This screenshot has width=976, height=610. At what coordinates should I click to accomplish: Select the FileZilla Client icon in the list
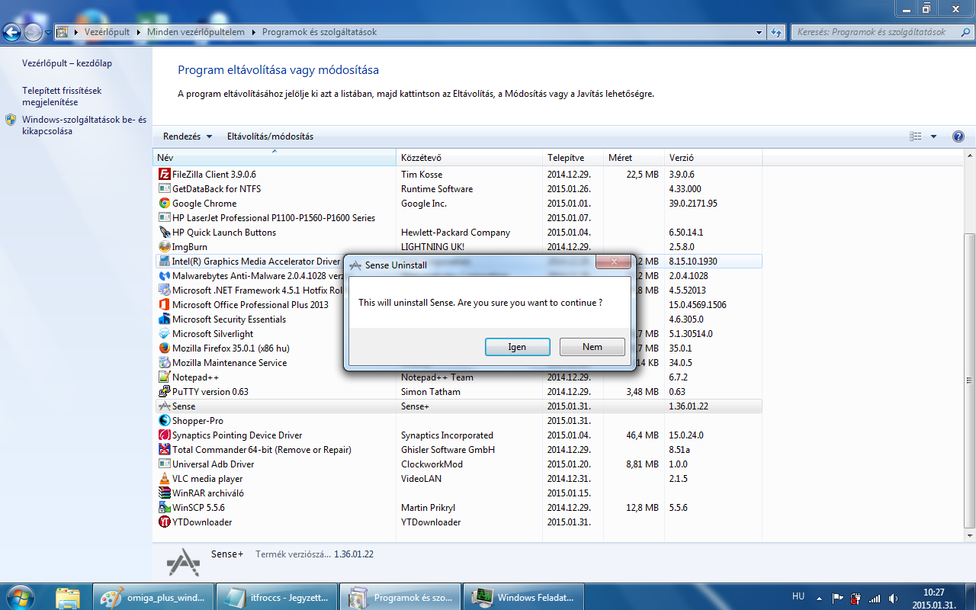(x=164, y=175)
